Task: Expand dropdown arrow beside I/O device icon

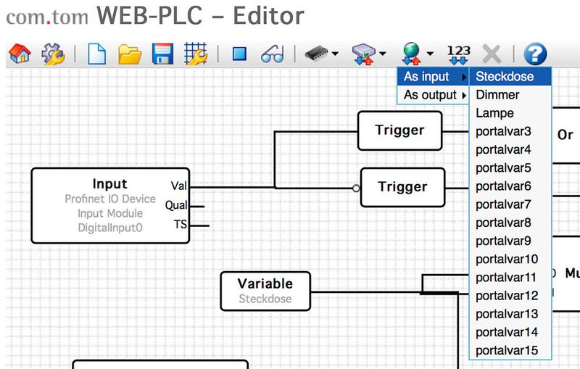Action: [x=383, y=54]
